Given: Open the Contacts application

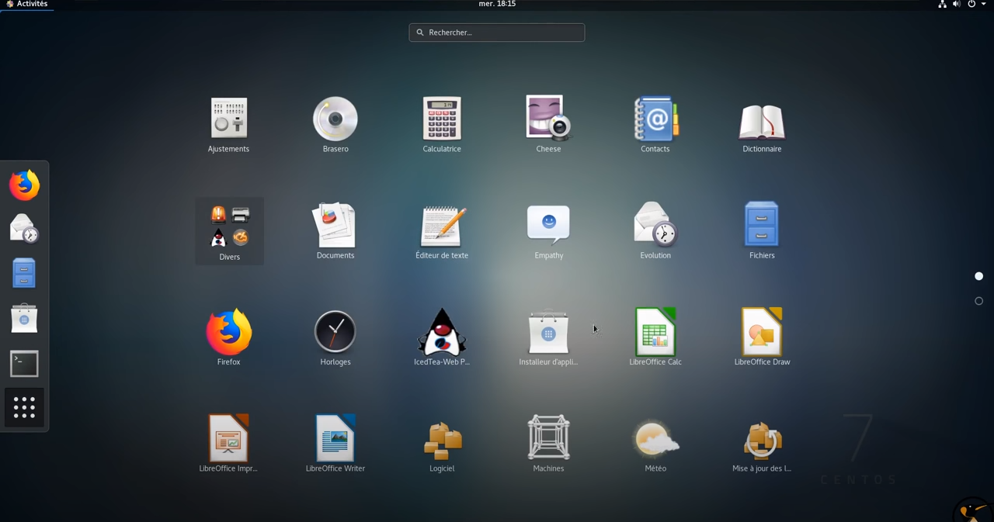Looking at the screenshot, I should coord(655,124).
